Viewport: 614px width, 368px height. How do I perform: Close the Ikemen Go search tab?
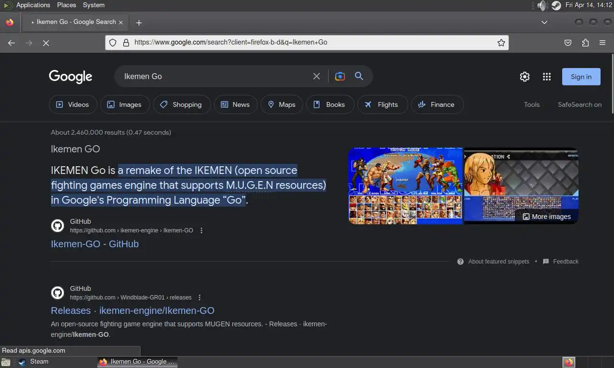click(x=121, y=22)
